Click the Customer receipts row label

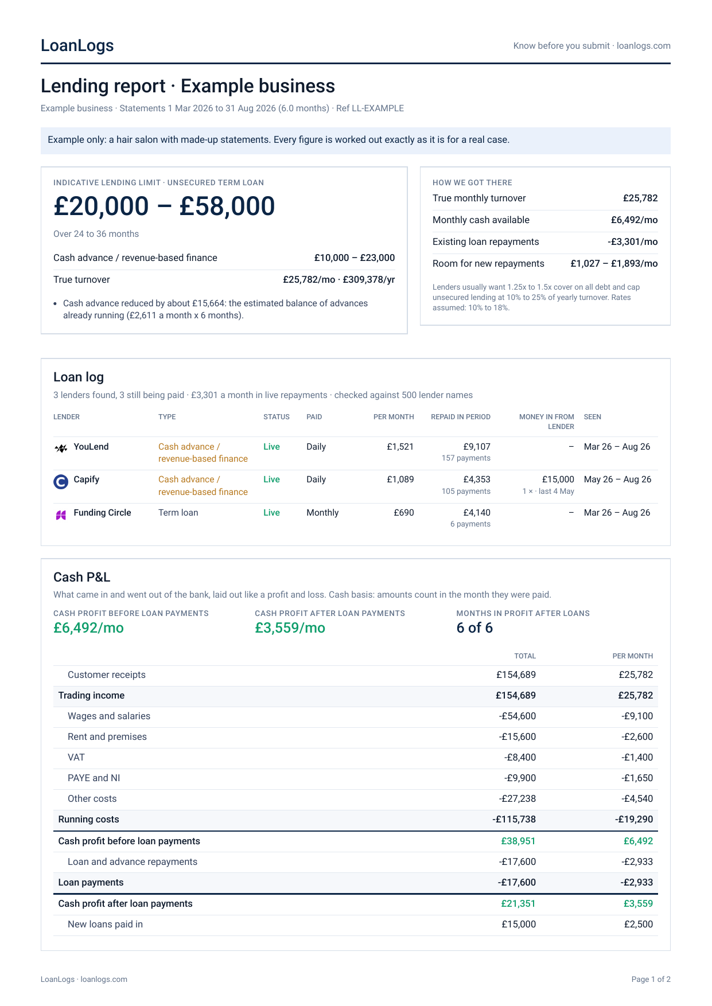pos(107,675)
